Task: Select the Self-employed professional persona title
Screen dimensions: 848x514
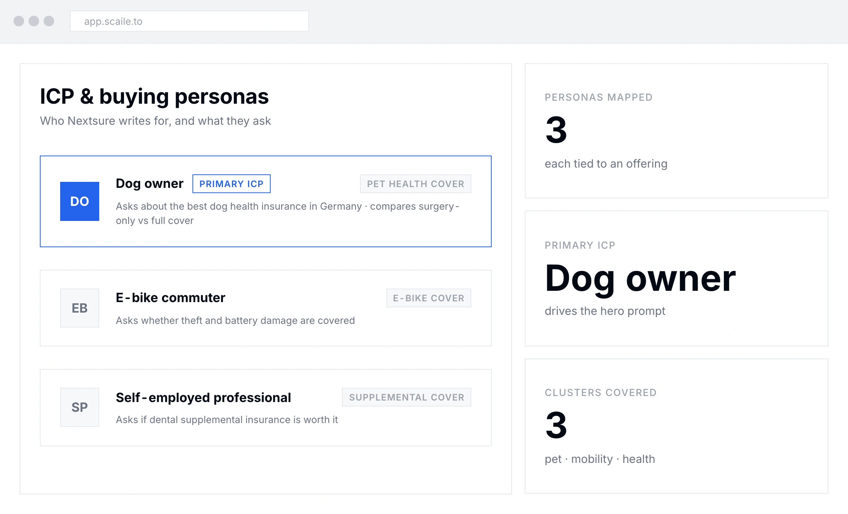Action: [203, 397]
